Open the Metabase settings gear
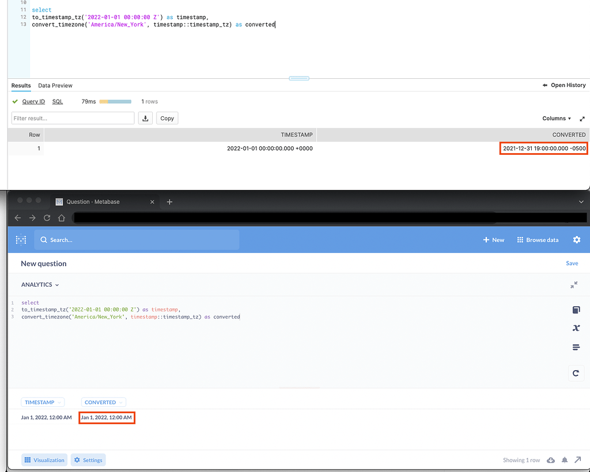590x472 pixels. [577, 240]
